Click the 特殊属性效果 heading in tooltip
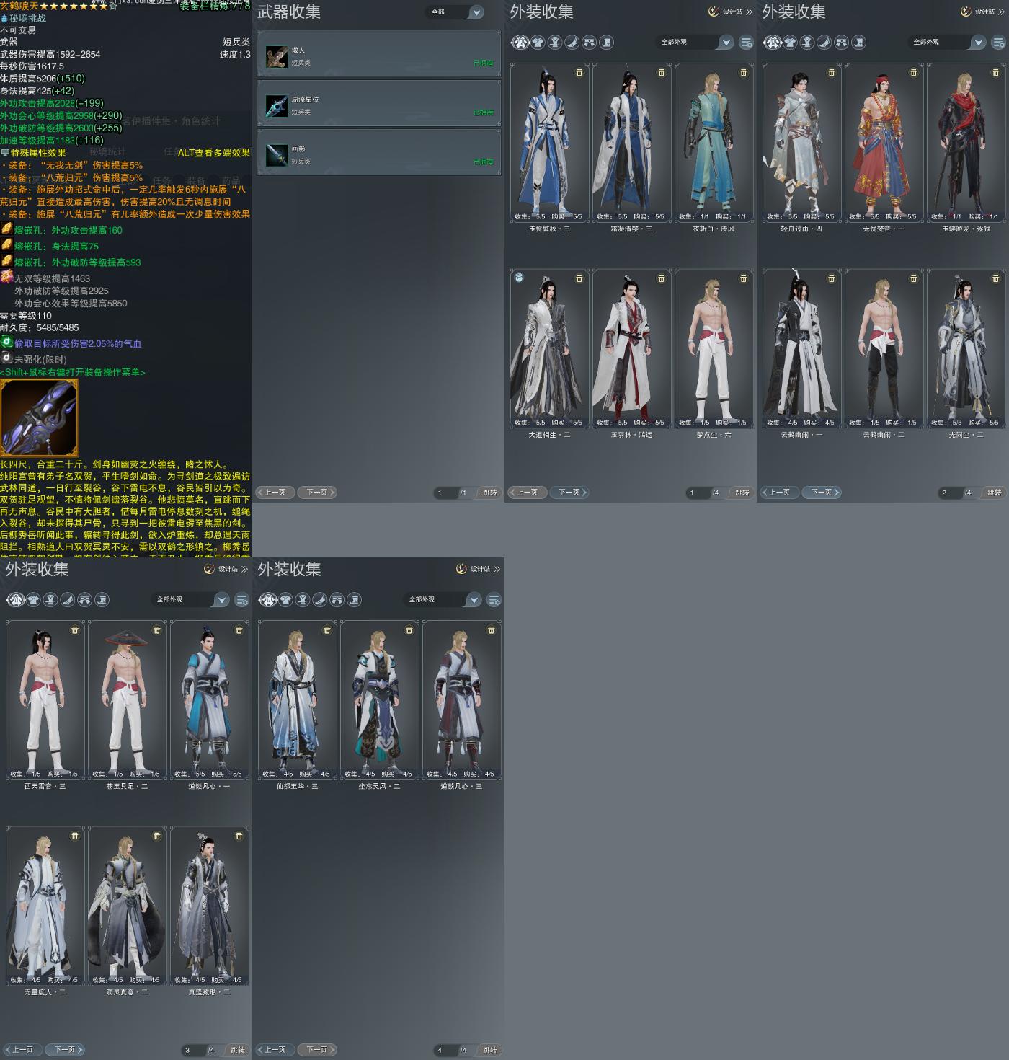This screenshot has height=1060, width=1009. click(38, 153)
